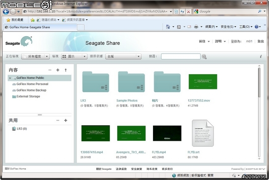
Task: Click the search magnifier next to 搜尋 box
Action: click(204, 56)
